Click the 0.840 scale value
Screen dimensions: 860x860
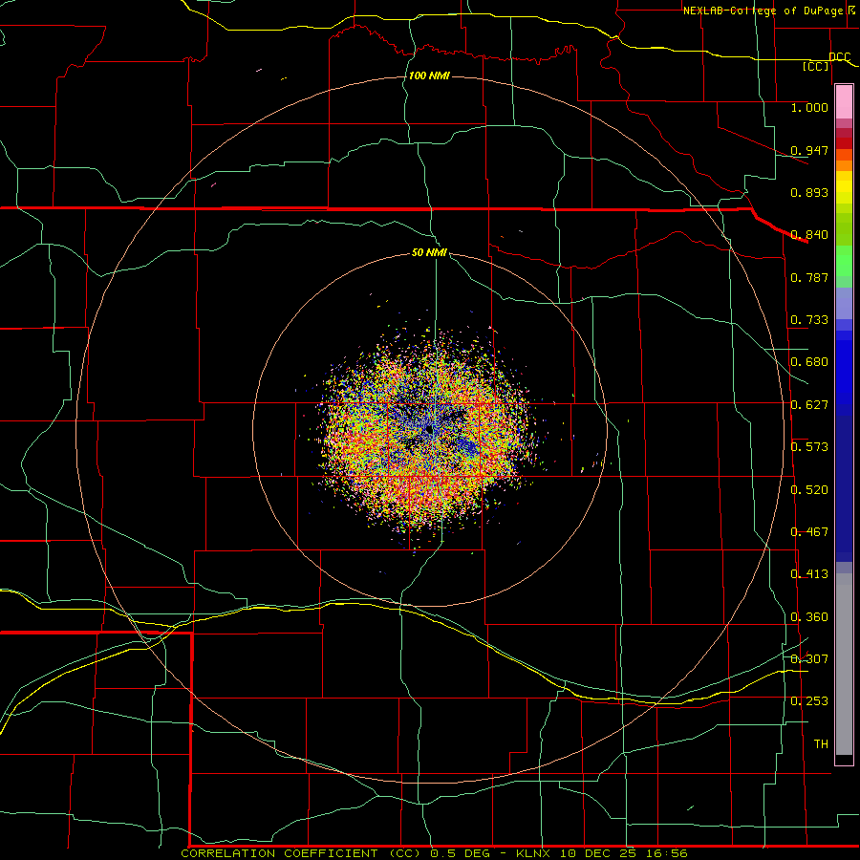click(809, 235)
